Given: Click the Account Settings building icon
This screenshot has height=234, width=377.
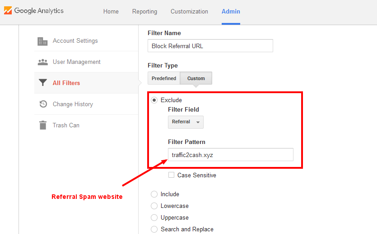Looking at the screenshot, I should [x=42, y=41].
